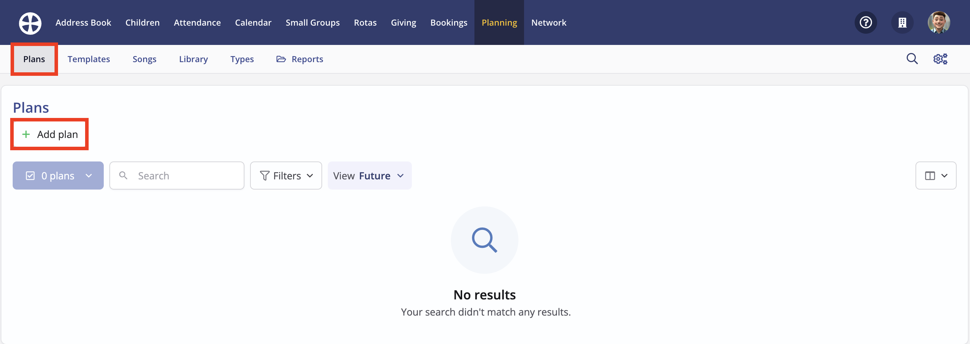The image size is (970, 344).
Task: Expand the Filters dropdown chevron
Action: (310, 176)
